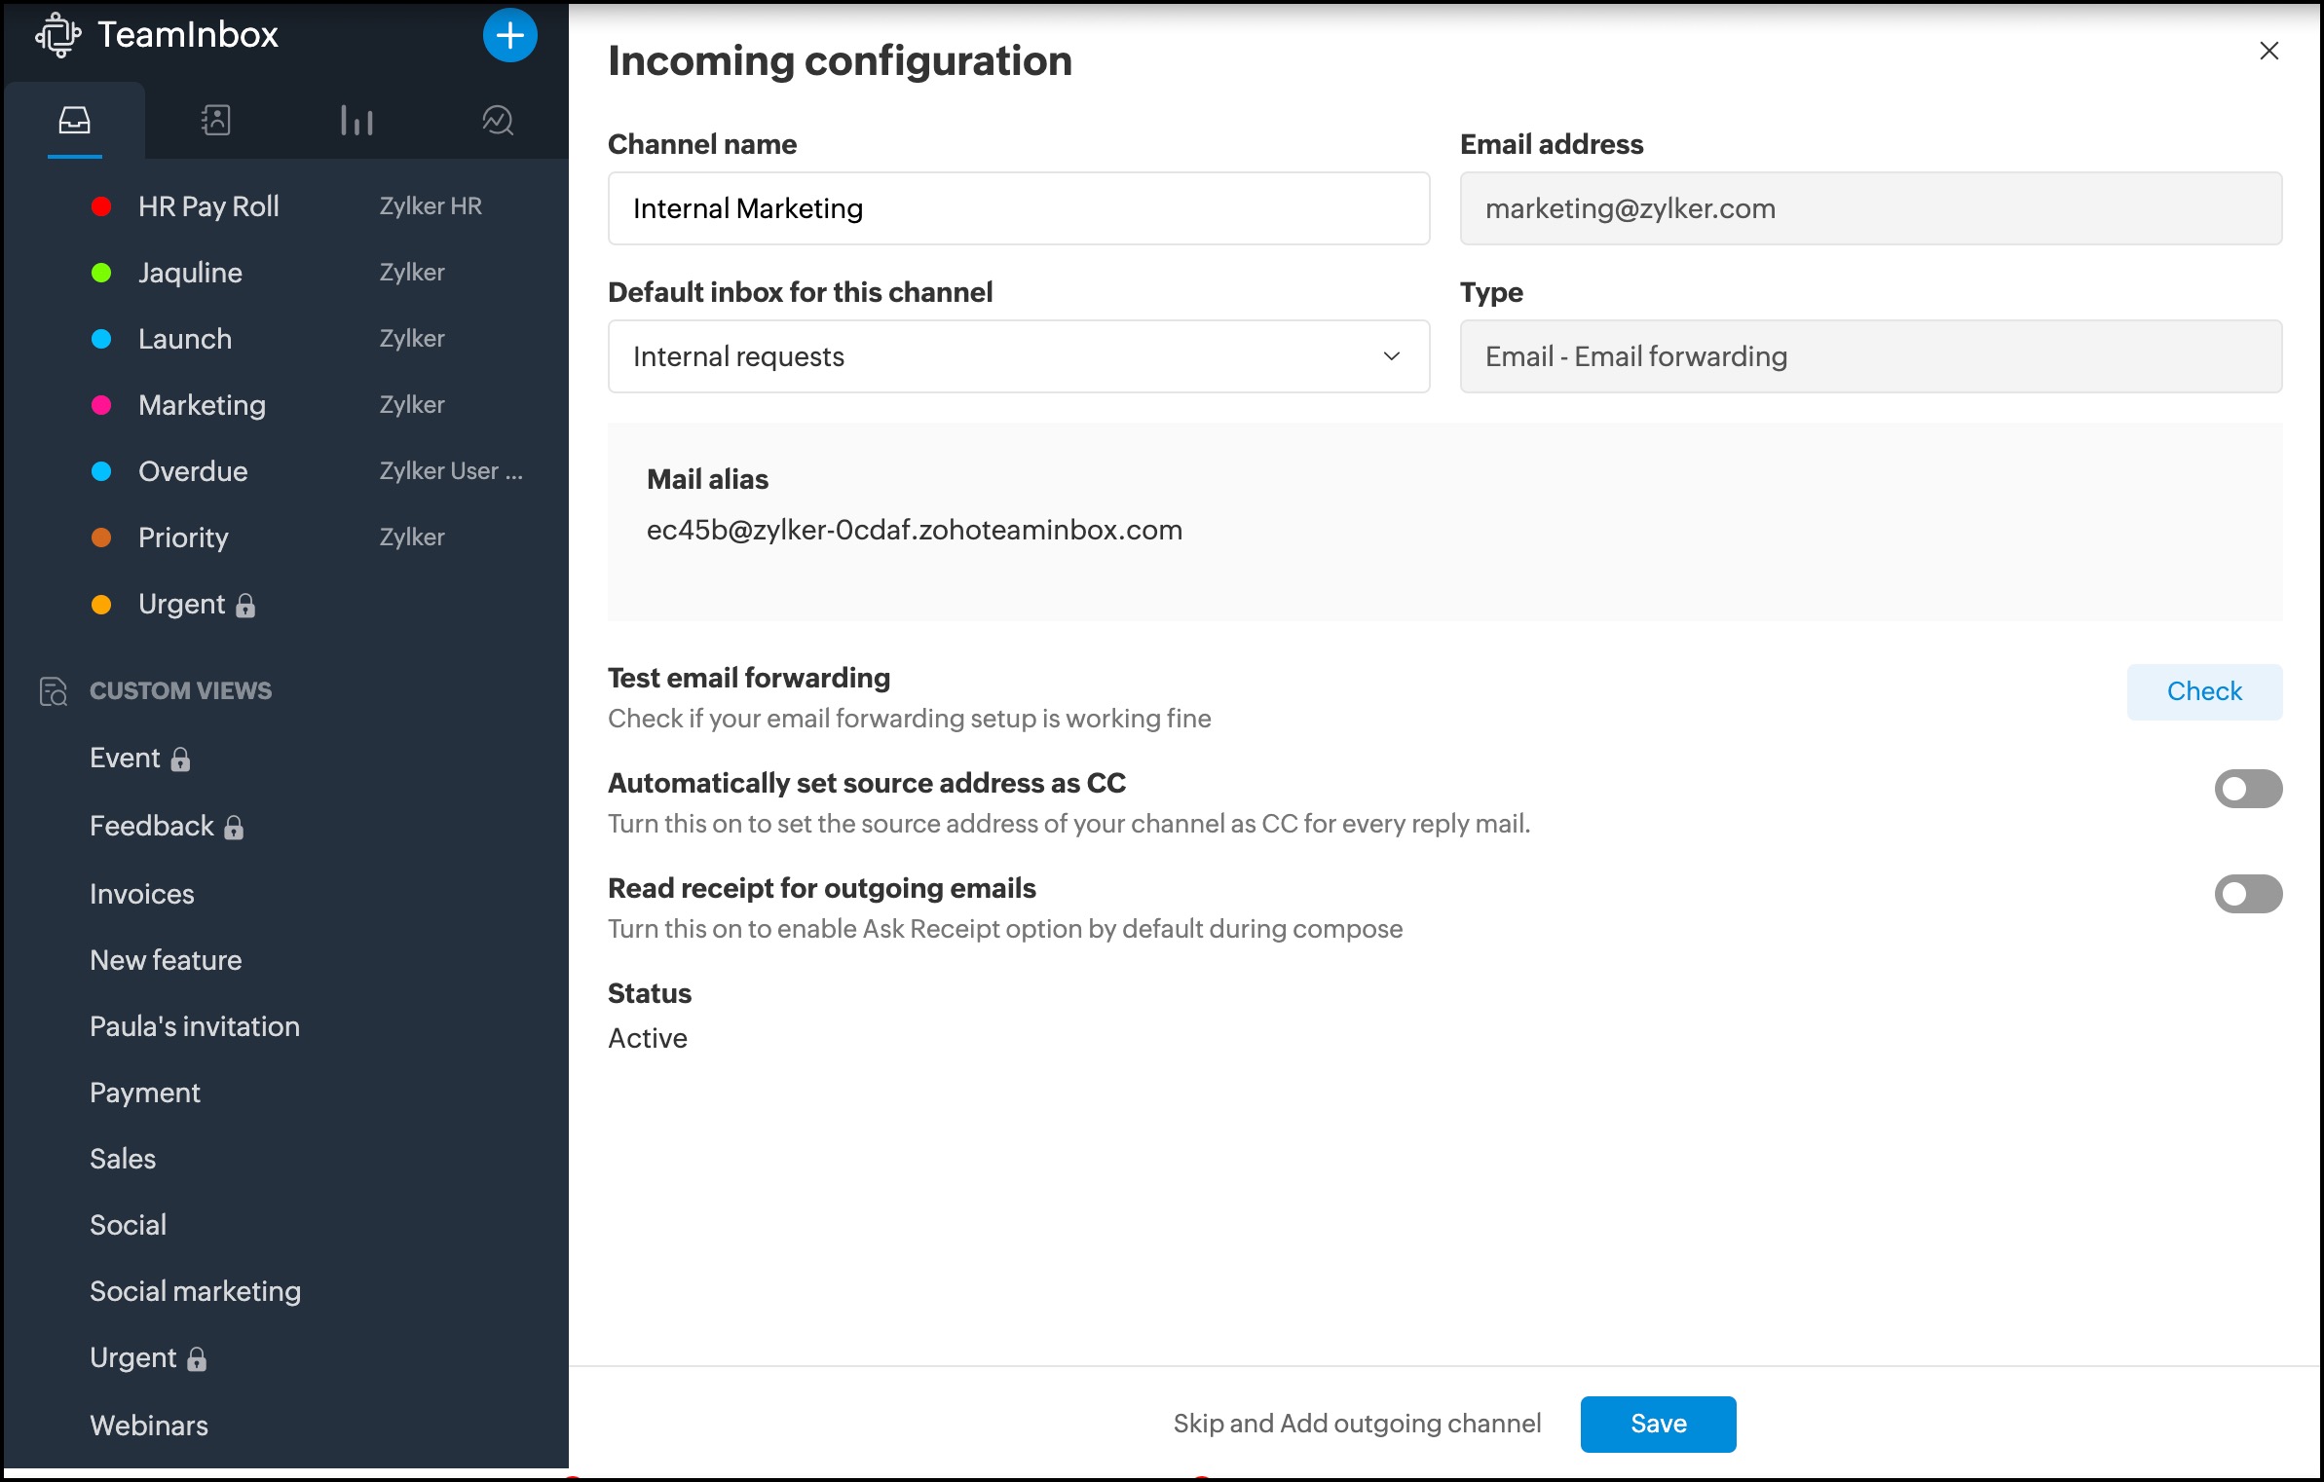Click the blue plus icon to add new

509,35
